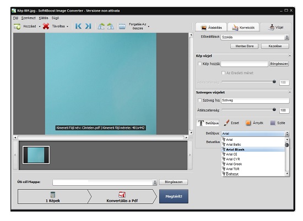Viewport: 303px width, 221px height.
Task: Select Arial in the font list
Action: (x=253, y=140)
